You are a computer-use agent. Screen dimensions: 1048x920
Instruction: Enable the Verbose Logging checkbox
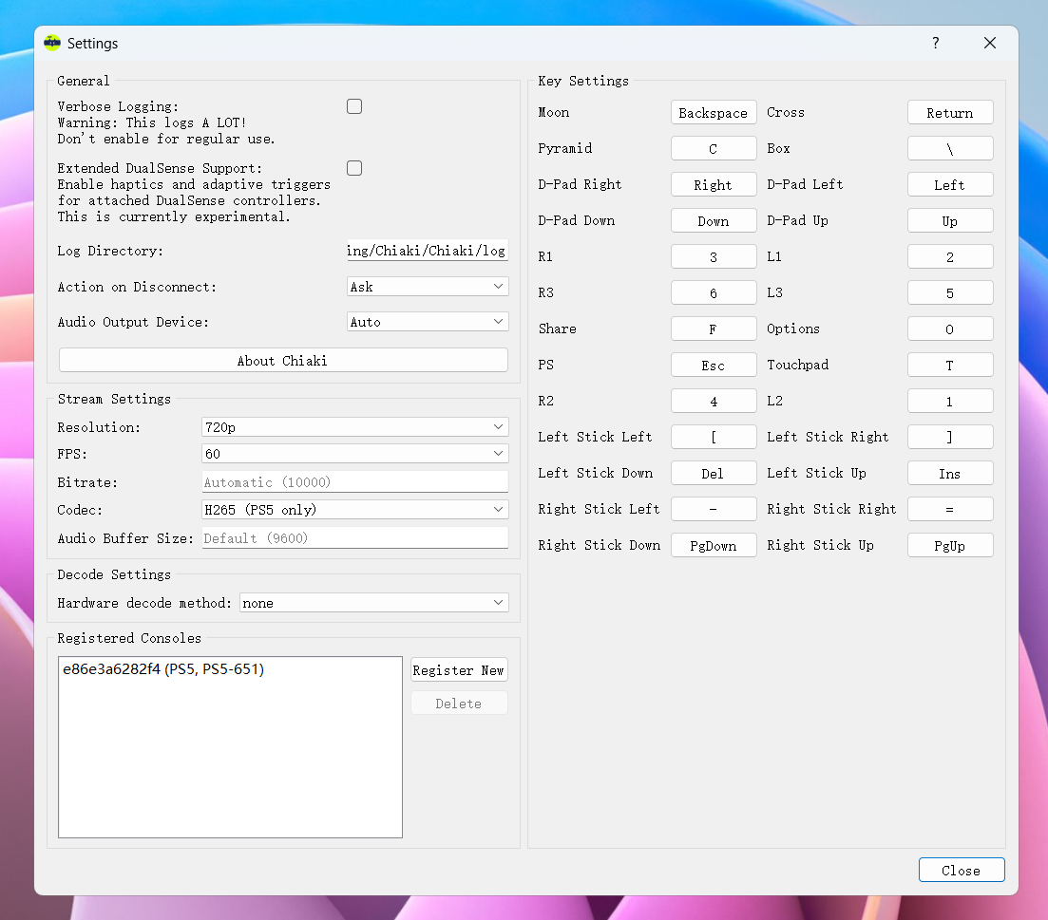354,106
